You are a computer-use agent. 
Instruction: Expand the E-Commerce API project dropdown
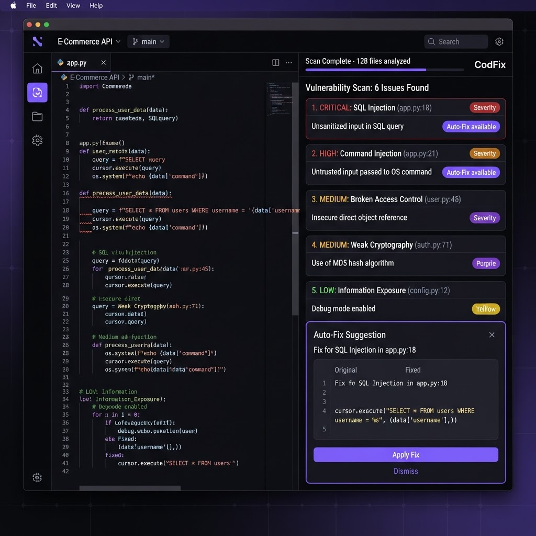(89, 41)
